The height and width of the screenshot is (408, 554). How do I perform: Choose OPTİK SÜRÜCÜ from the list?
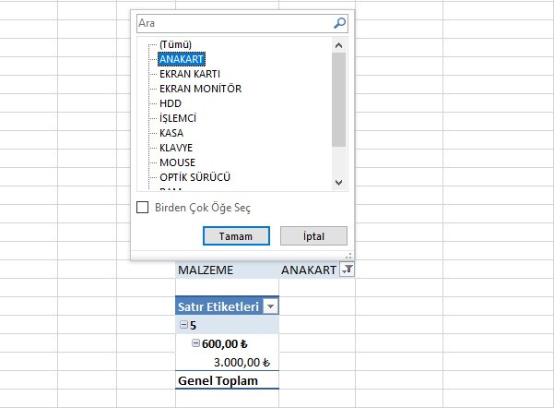194,177
